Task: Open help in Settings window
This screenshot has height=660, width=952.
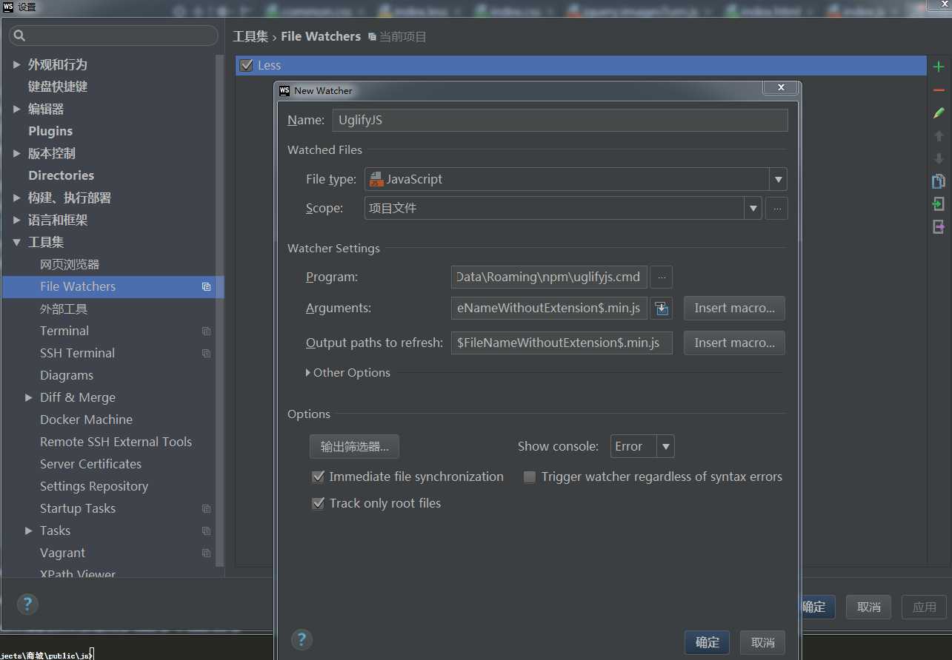Action: [27, 605]
